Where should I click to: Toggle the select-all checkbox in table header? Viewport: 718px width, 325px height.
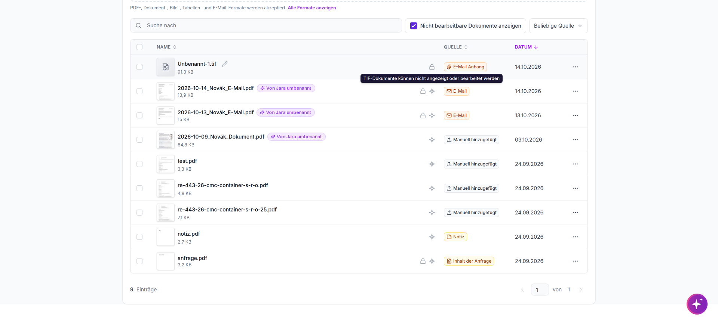click(x=139, y=47)
